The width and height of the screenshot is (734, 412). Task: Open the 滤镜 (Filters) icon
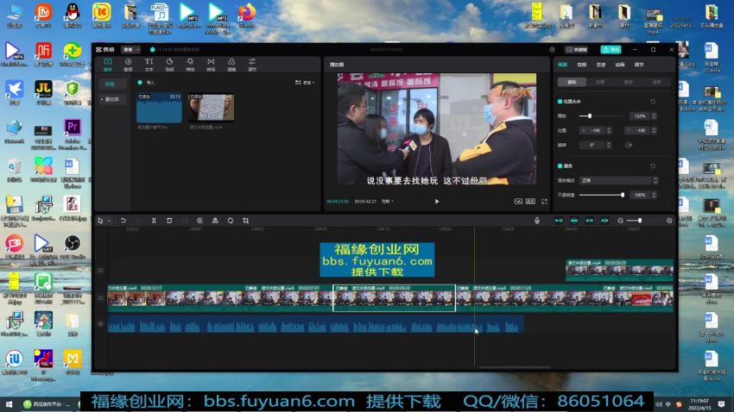click(x=231, y=65)
